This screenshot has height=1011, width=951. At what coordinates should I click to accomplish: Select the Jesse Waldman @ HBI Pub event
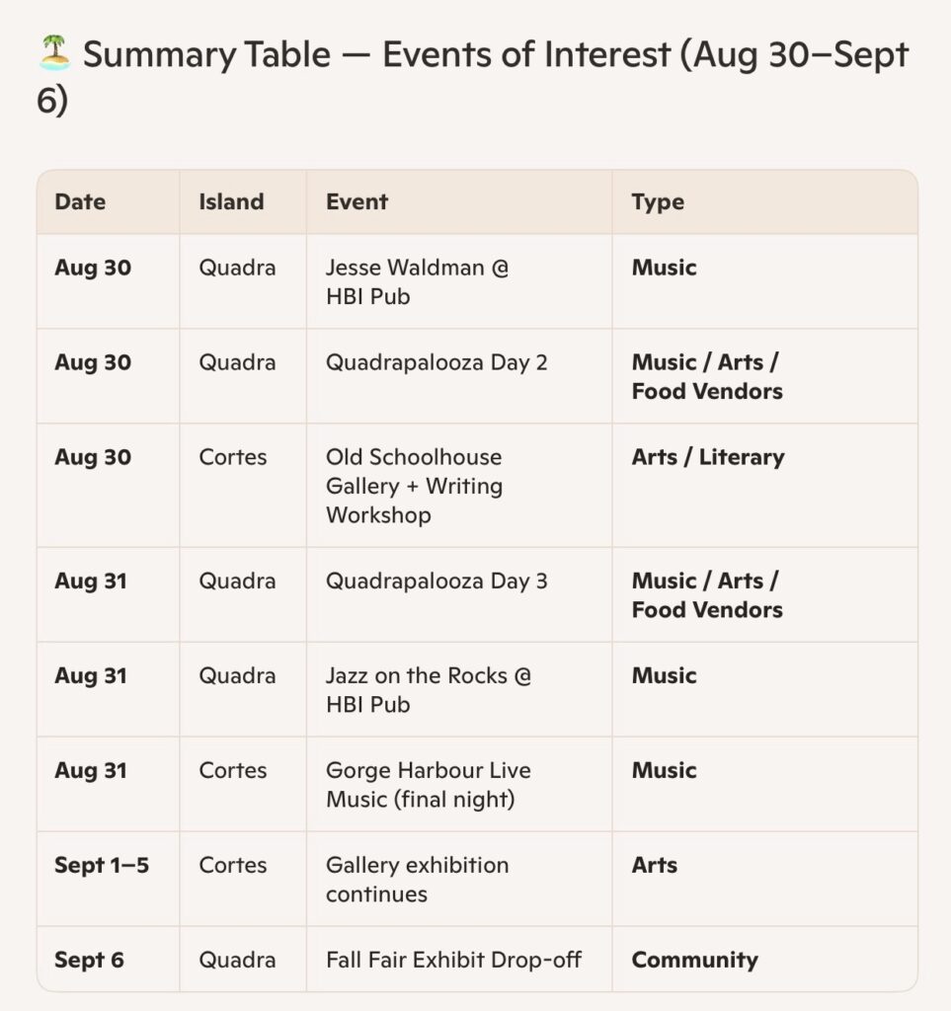pyautogui.click(x=417, y=281)
